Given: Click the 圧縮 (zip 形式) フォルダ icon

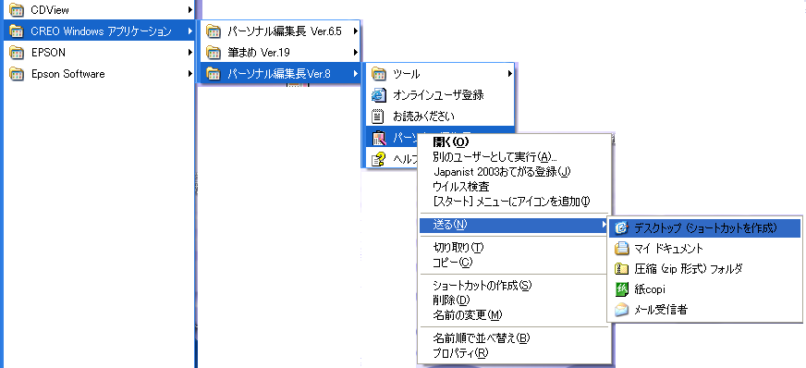Looking at the screenshot, I should [621, 269].
